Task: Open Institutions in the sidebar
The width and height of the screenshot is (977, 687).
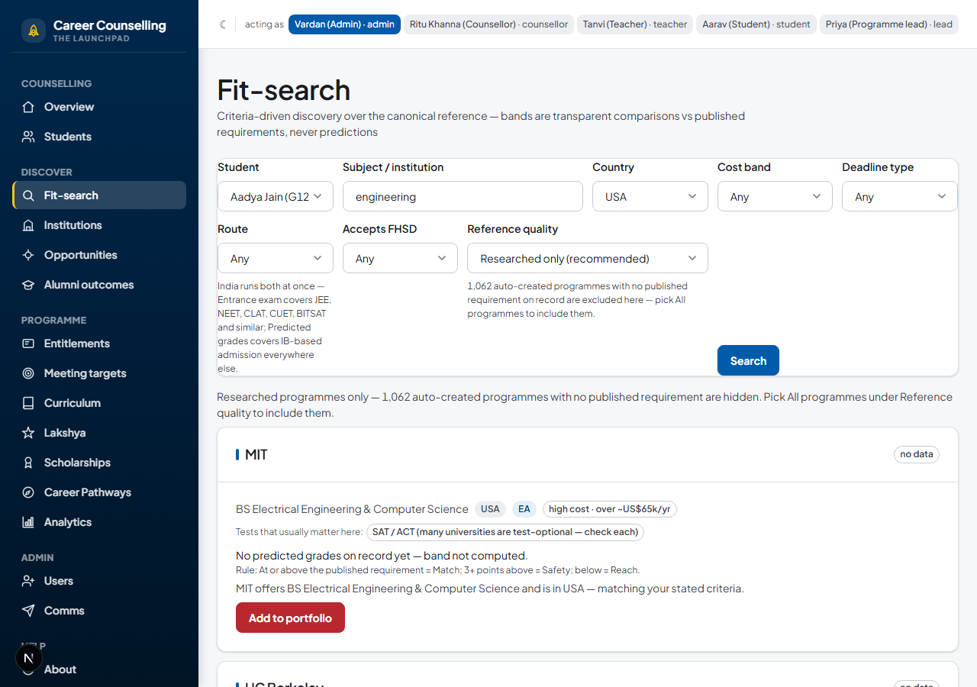Action: click(99, 225)
